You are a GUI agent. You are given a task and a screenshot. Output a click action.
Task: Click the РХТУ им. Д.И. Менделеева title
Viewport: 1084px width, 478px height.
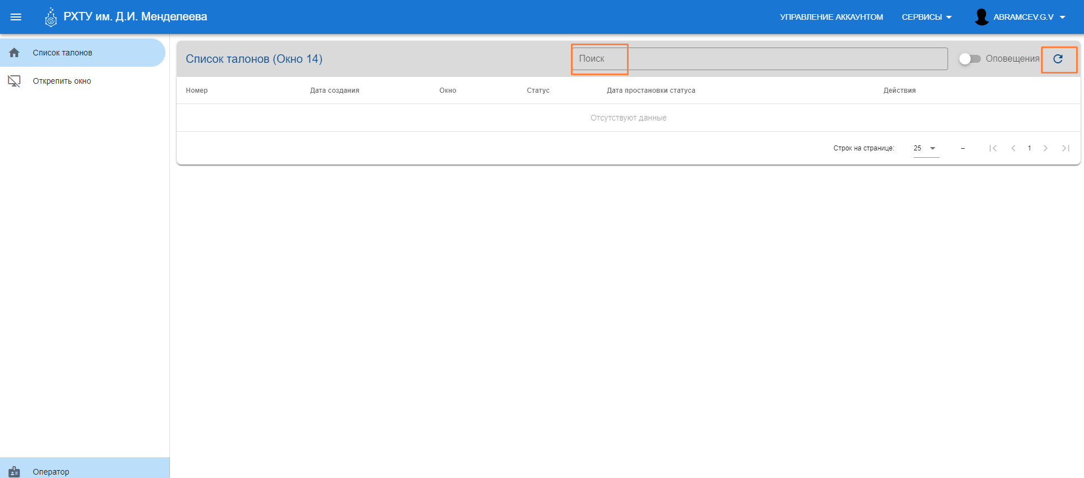tap(135, 17)
